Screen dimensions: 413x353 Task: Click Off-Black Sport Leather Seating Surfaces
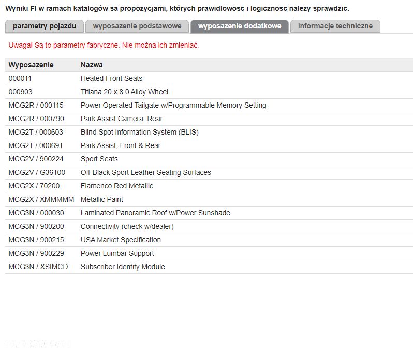145,172
